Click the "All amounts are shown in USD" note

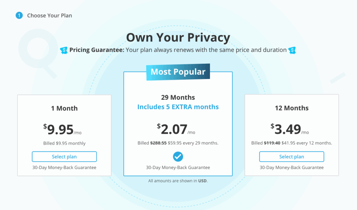pos(178,181)
